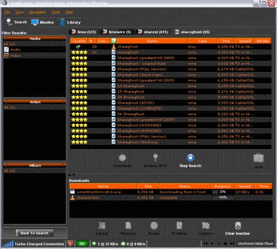The image size is (277, 249).
Task: Click the media player previous track button
Action: pyautogui.click(x=206, y=243)
